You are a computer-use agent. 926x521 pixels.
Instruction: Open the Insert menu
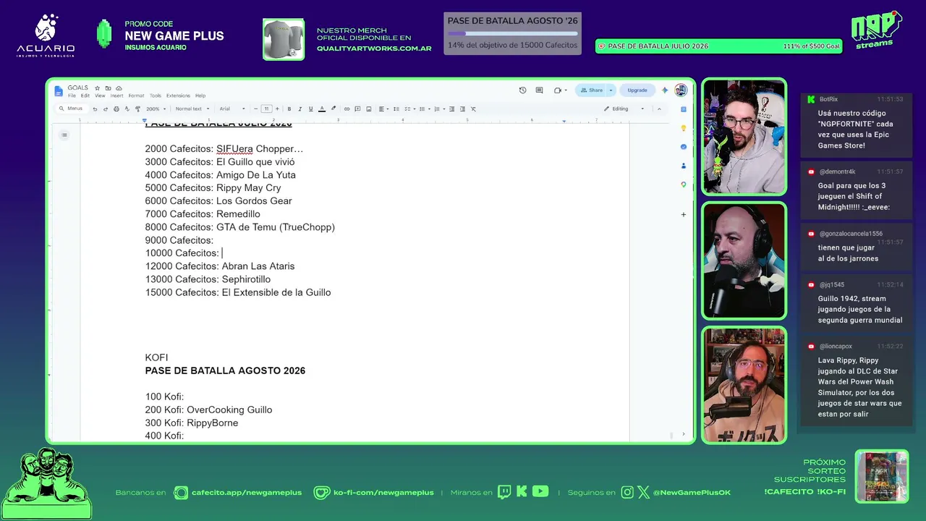[x=116, y=96]
